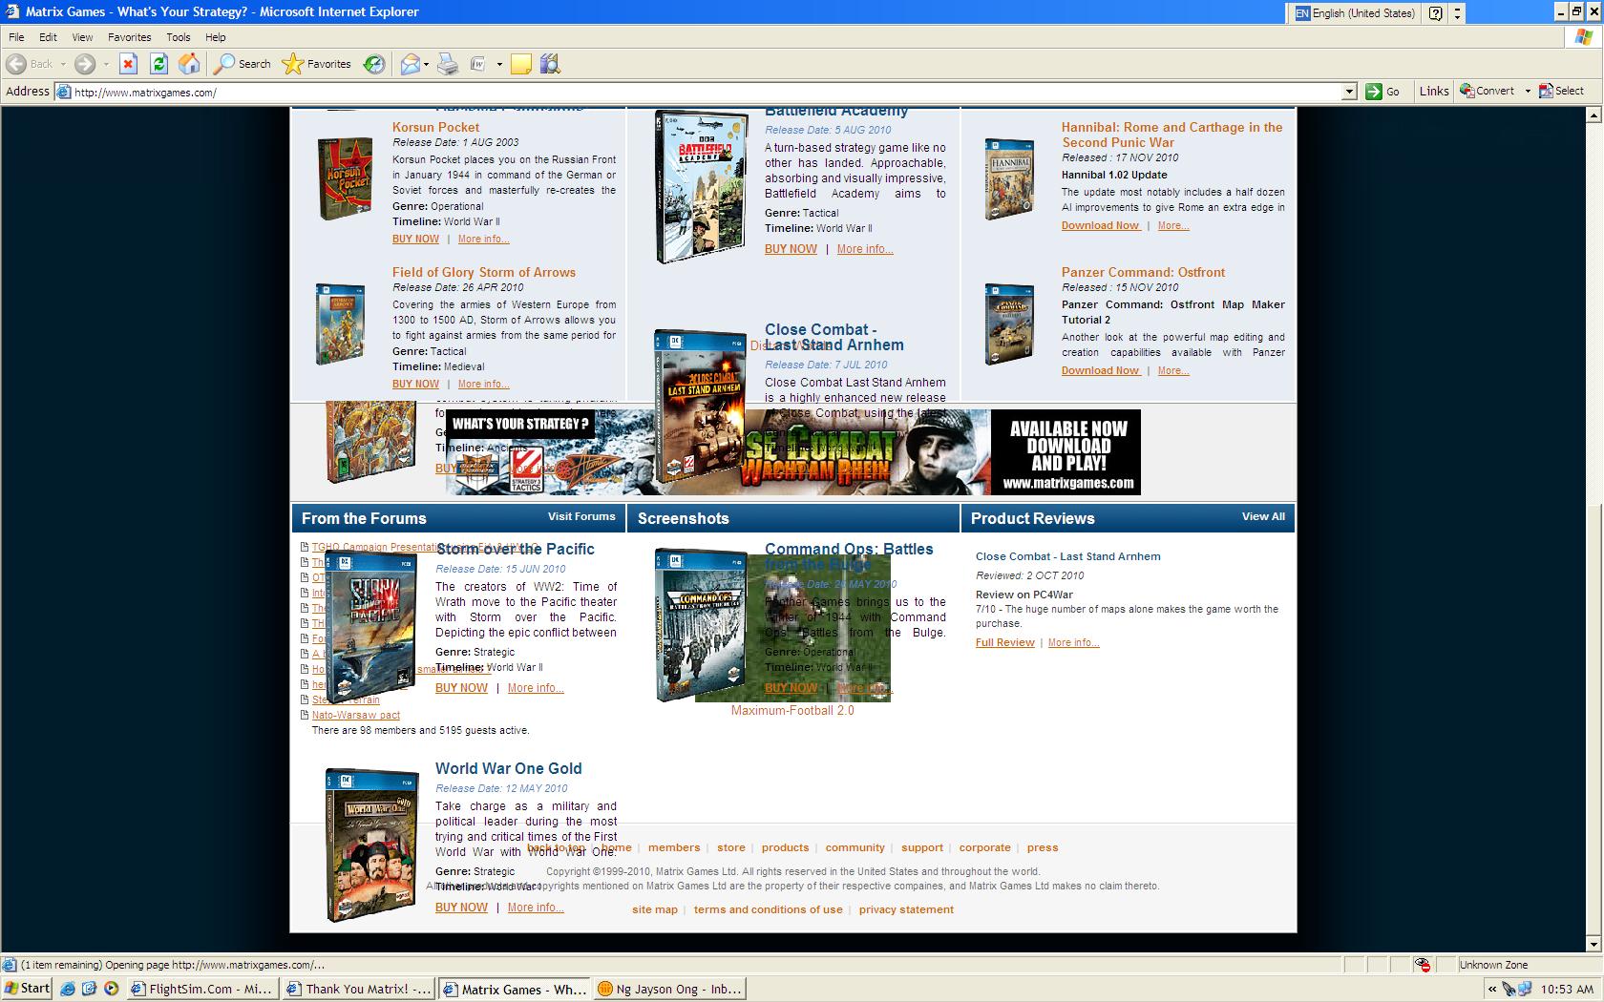Open the Search pane in the toolbar
Screen dimensions: 1604x1002
(243, 64)
